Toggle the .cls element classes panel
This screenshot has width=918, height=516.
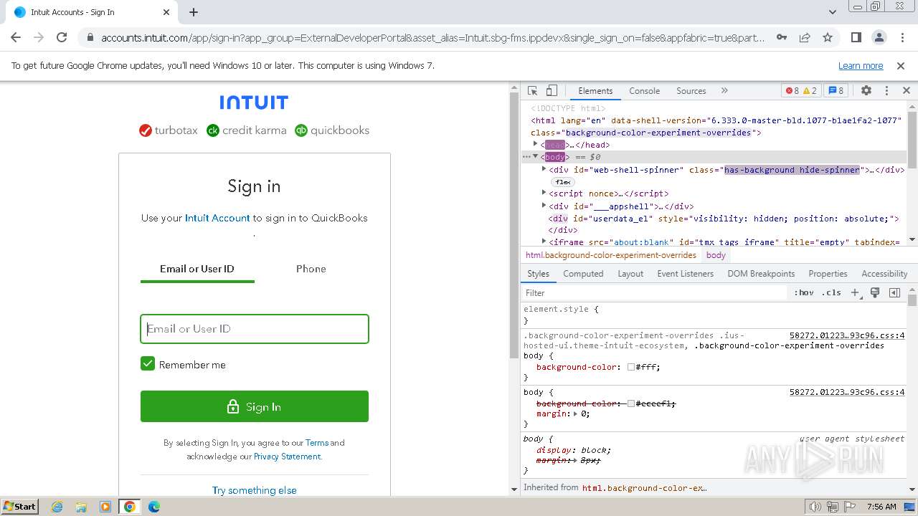(831, 292)
